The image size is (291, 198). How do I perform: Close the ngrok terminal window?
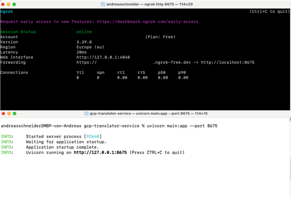click(x=3, y=4)
